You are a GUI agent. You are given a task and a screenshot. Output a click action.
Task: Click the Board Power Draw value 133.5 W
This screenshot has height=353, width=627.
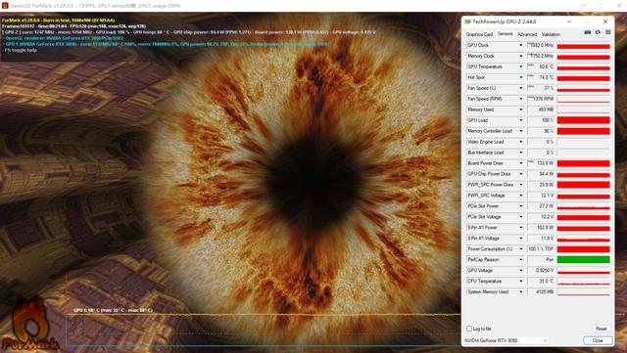[x=546, y=163]
